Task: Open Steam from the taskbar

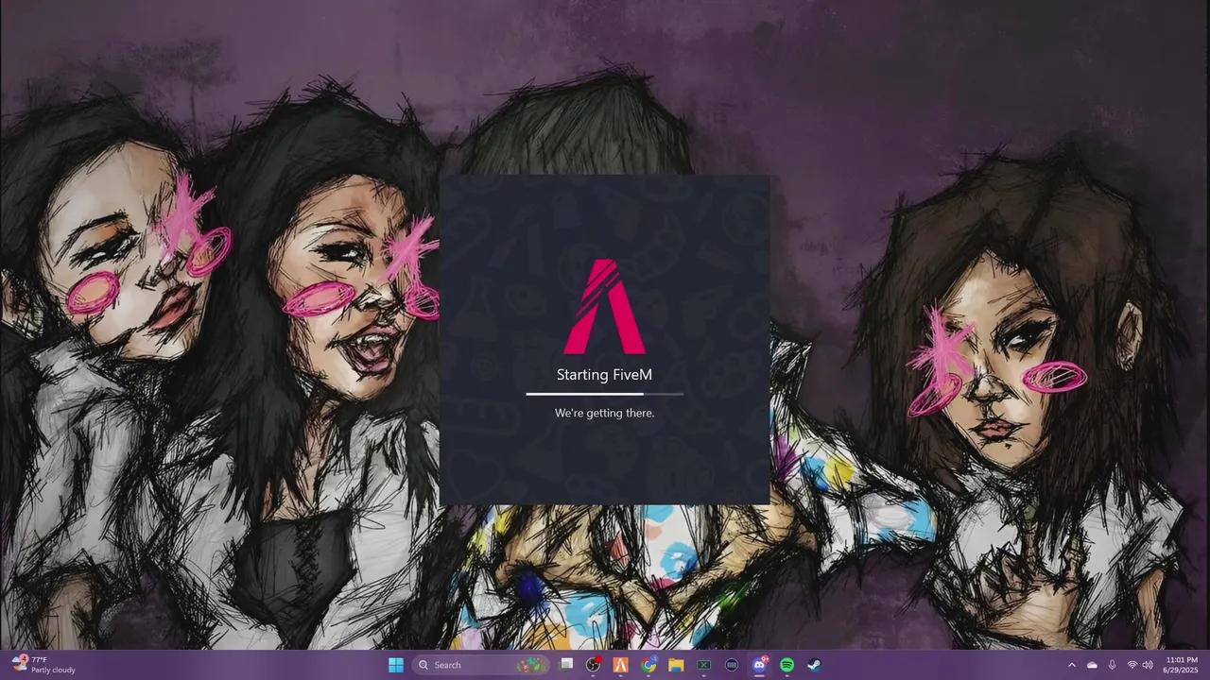Action: click(814, 665)
